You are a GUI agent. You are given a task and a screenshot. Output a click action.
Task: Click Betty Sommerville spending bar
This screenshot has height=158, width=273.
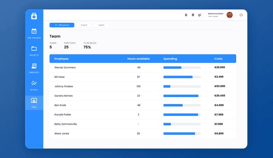coord(182,124)
